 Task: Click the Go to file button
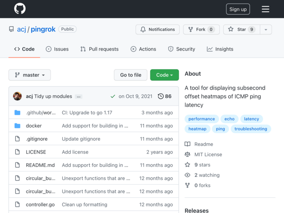pos(130,75)
